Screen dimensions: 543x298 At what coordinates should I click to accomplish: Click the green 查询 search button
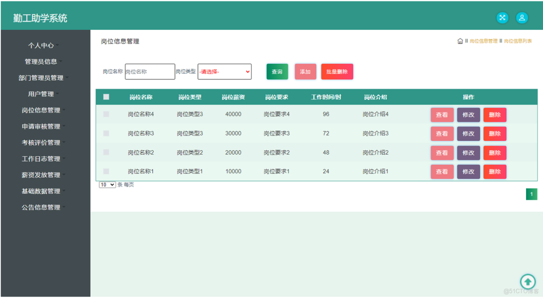277,72
